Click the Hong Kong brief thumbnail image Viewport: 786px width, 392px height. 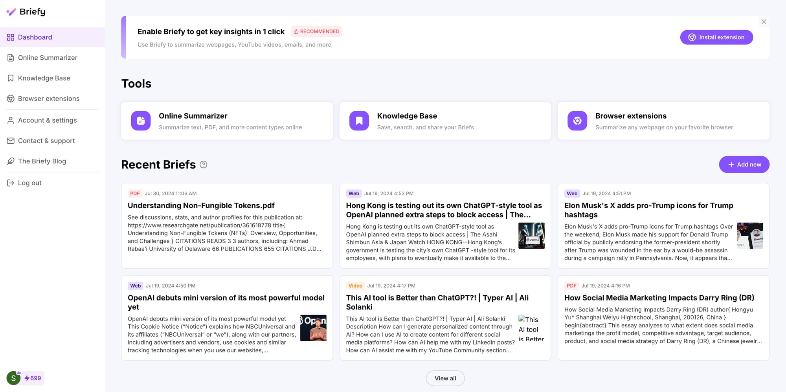point(531,236)
